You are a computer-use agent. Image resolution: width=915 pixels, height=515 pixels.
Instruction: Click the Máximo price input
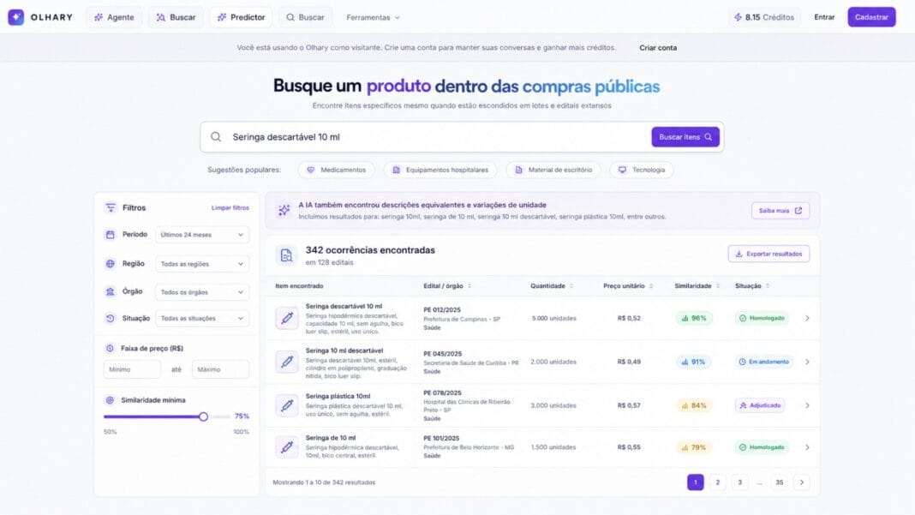pos(220,369)
